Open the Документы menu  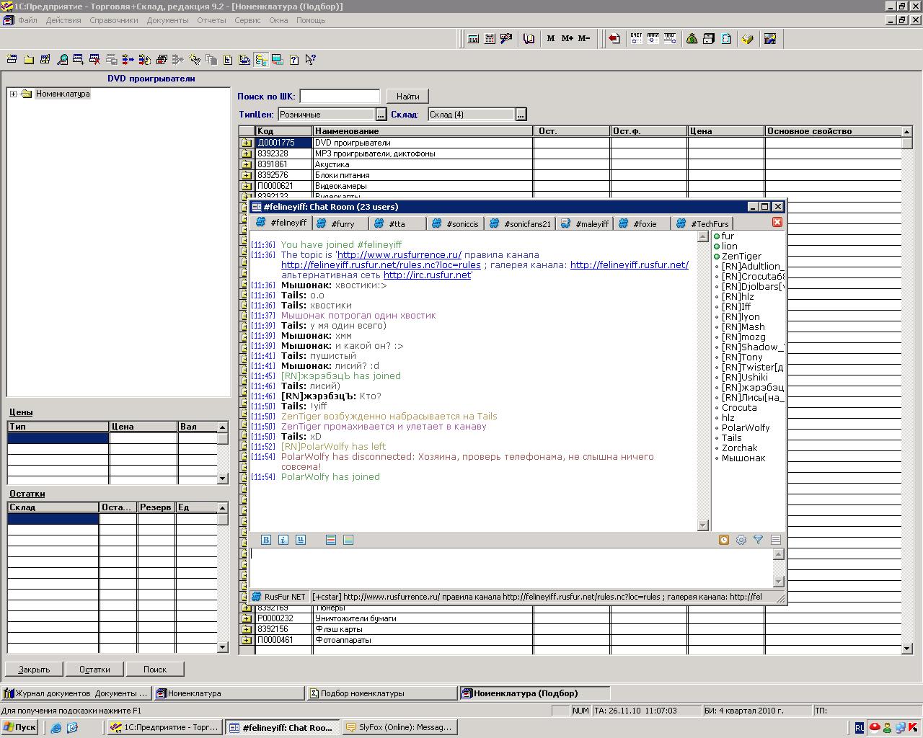(167, 20)
